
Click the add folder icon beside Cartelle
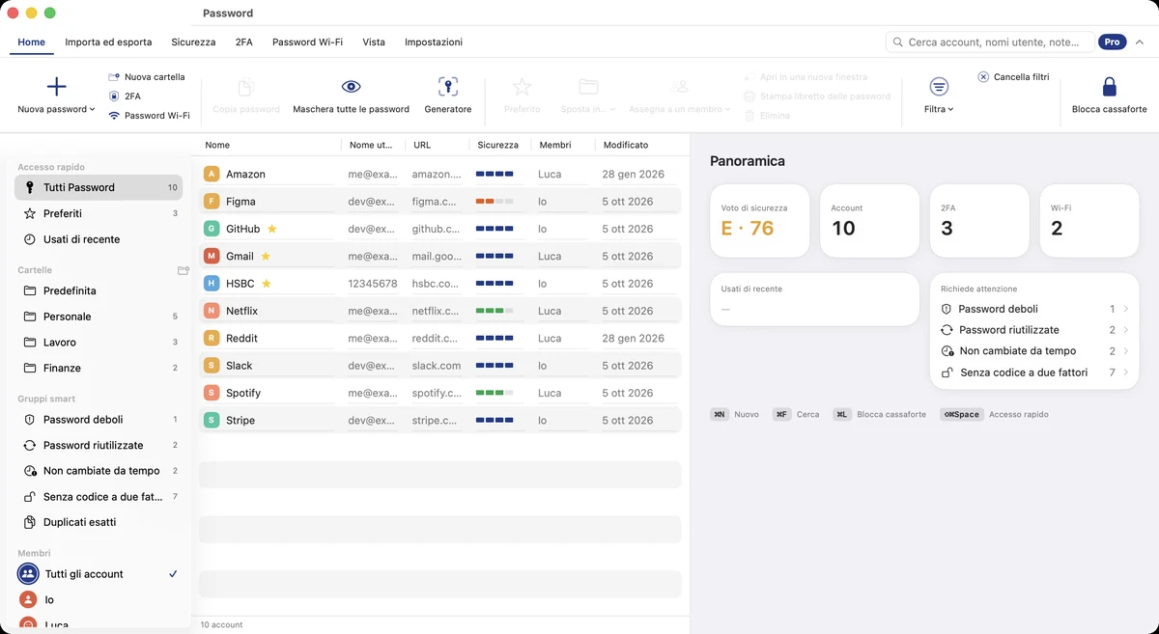click(184, 270)
